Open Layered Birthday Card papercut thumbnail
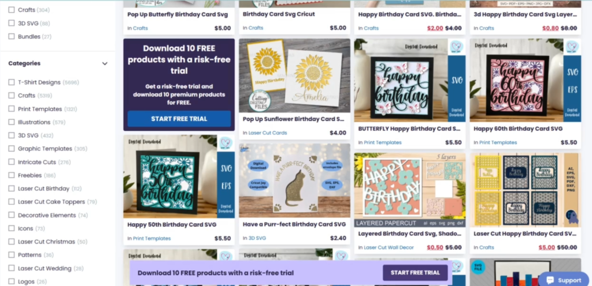Screen dimensions: 592x286 click(x=410, y=190)
